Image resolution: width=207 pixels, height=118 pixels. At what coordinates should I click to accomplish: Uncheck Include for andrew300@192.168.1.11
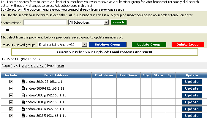pos(11,88)
